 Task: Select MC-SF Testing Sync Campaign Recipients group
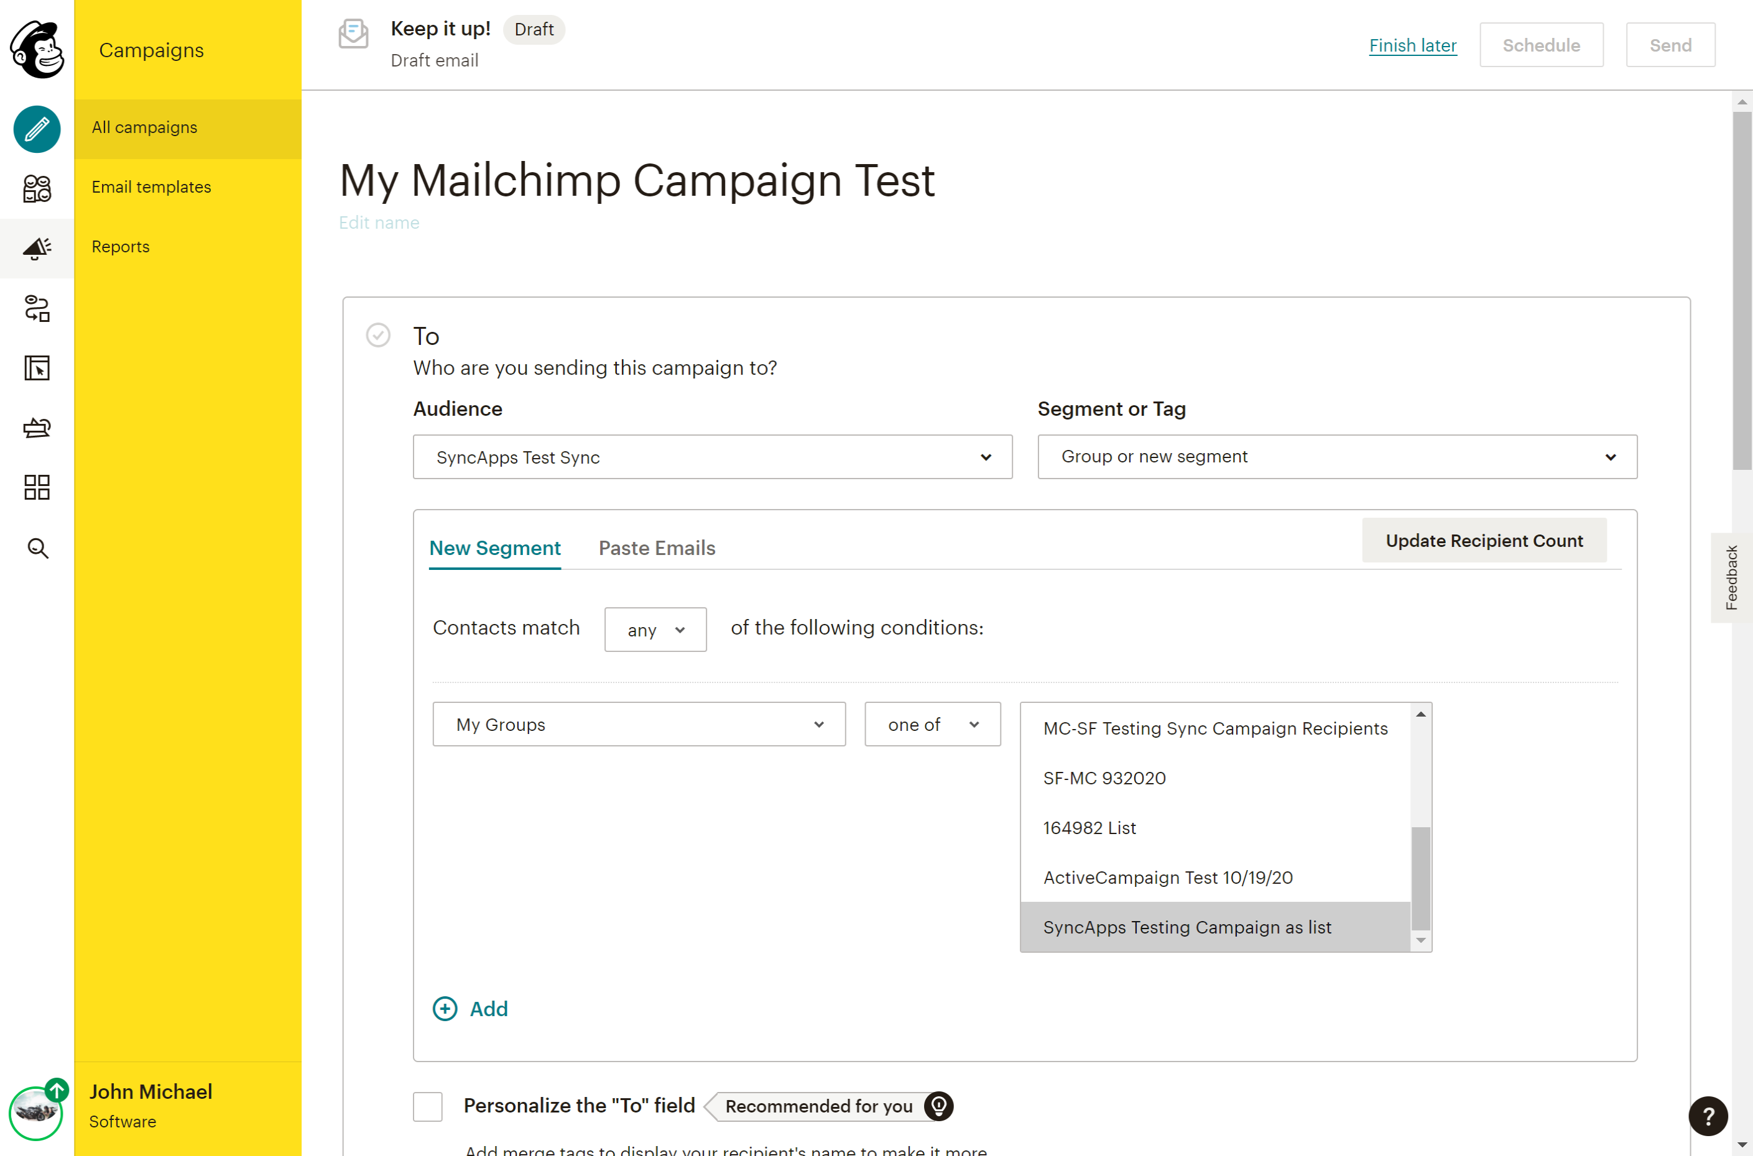tap(1215, 728)
